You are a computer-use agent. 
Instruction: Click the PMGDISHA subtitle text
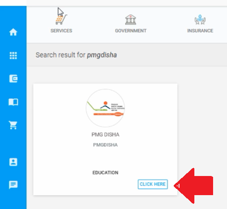(105, 145)
